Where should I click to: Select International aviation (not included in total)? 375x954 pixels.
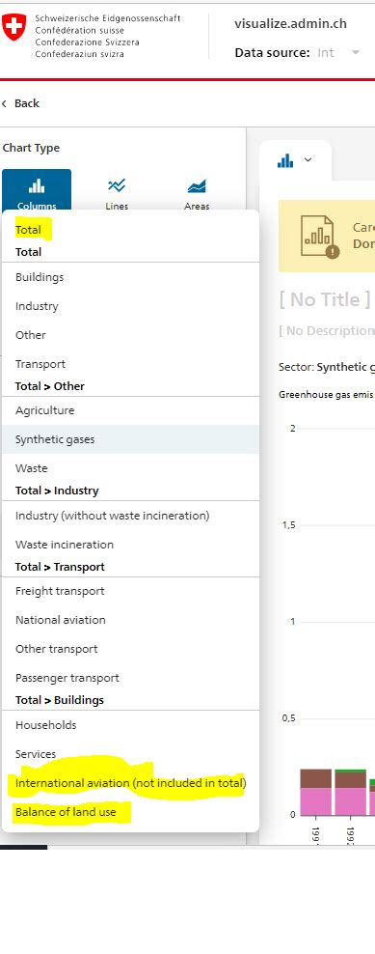point(131,783)
